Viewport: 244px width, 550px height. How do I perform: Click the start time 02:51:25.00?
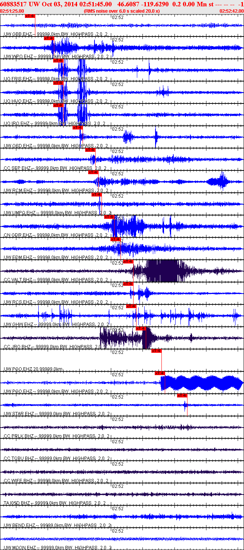pos(12,11)
